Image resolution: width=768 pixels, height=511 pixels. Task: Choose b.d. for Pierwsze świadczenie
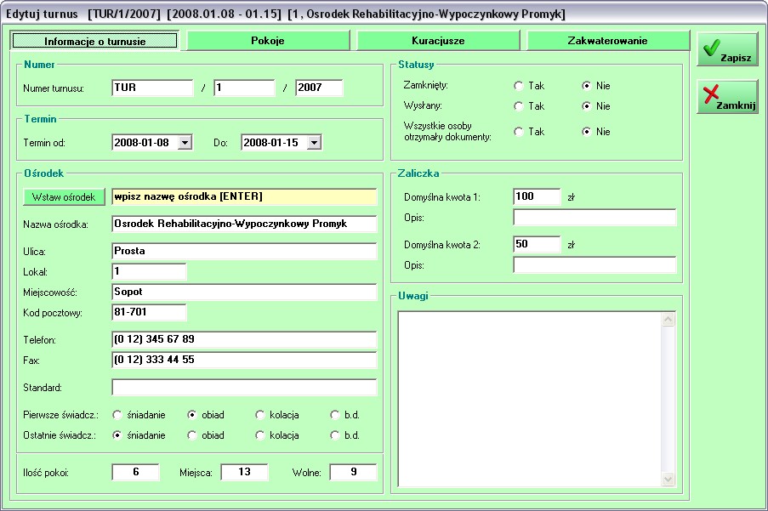click(x=335, y=415)
